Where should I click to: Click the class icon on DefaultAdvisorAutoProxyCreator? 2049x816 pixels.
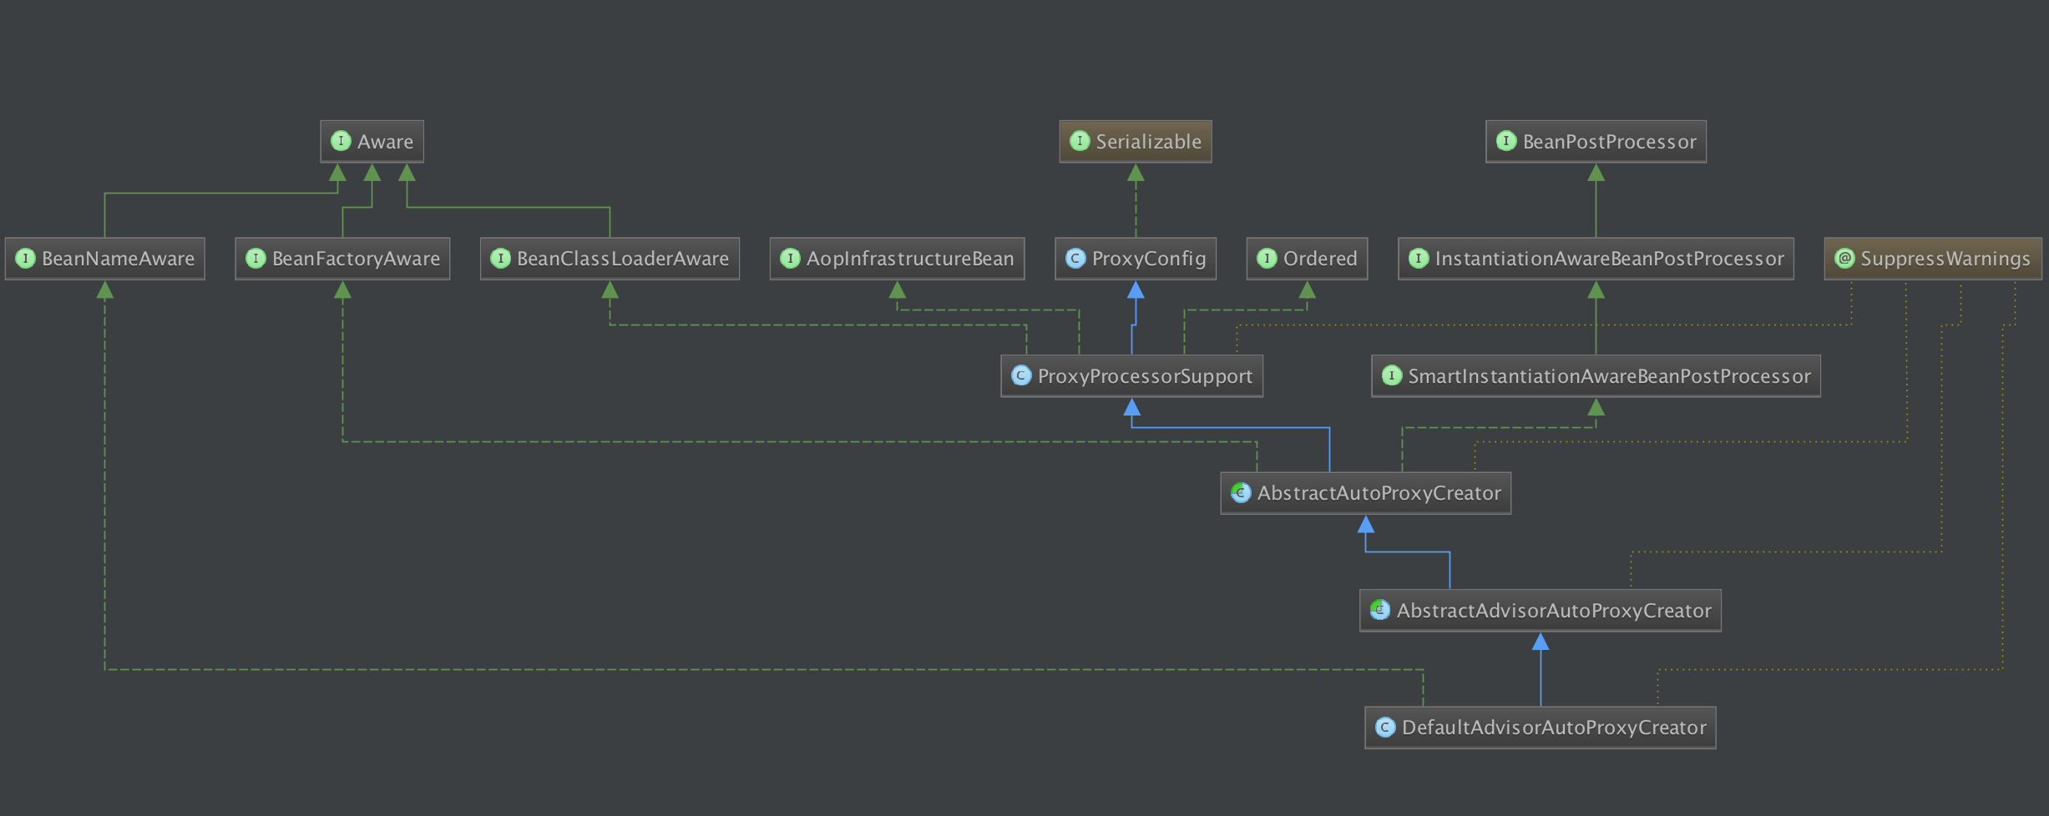pyautogui.click(x=1385, y=728)
